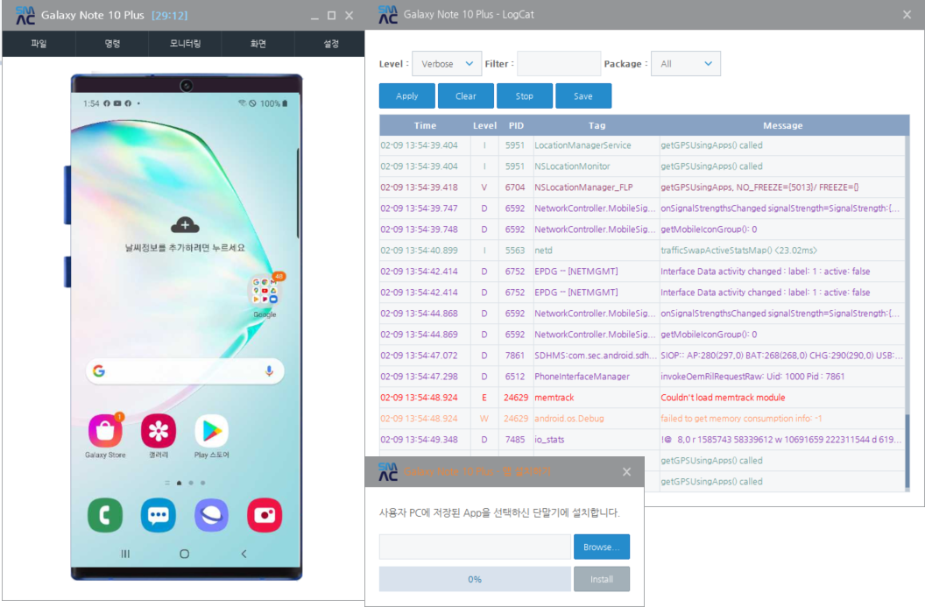Open the blue Messages app icon
This screenshot has width=925, height=607.
[x=158, y=515]
